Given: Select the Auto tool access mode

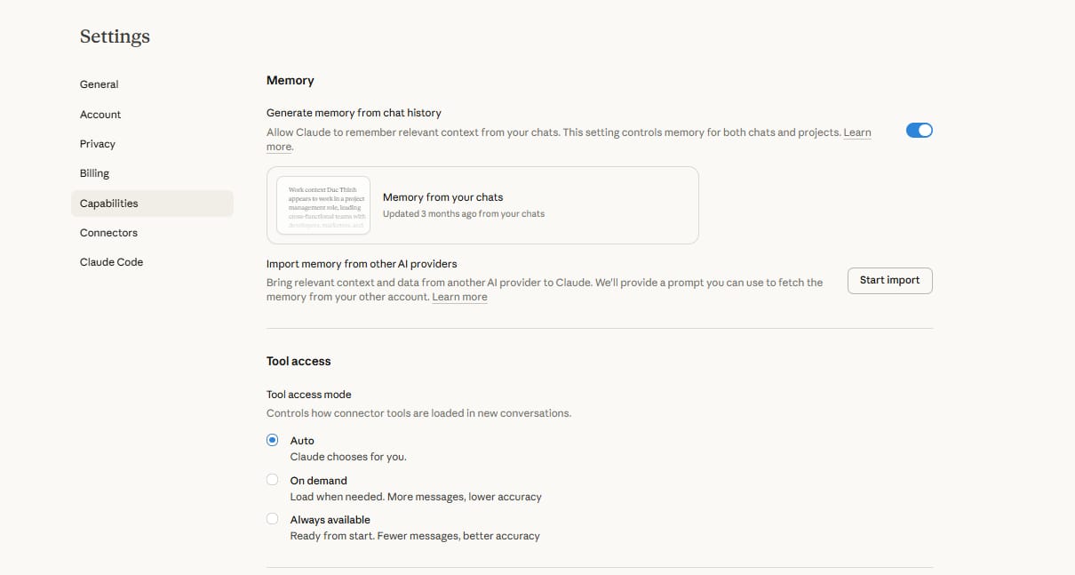Looking at the screenshot, I should tap(273, 440).
